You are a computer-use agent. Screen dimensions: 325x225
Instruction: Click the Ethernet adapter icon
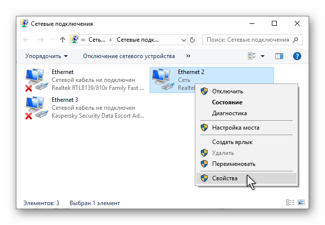tap(35, 80)
